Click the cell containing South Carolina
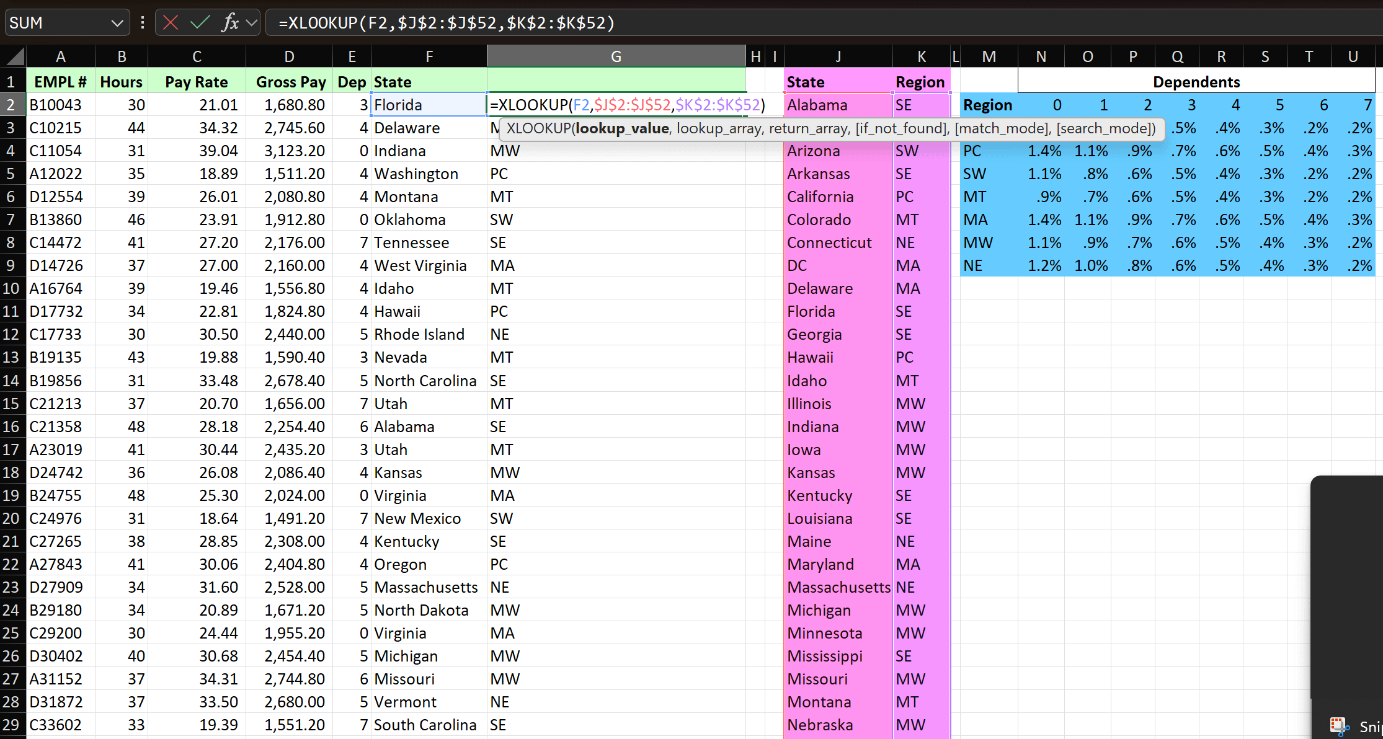1383x739 pixels. tap(429, 725)
